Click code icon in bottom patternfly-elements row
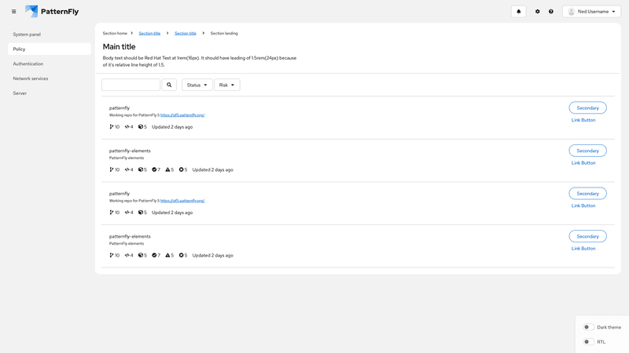Viewport: 629px width, 353px height. [x=127, y=256]
